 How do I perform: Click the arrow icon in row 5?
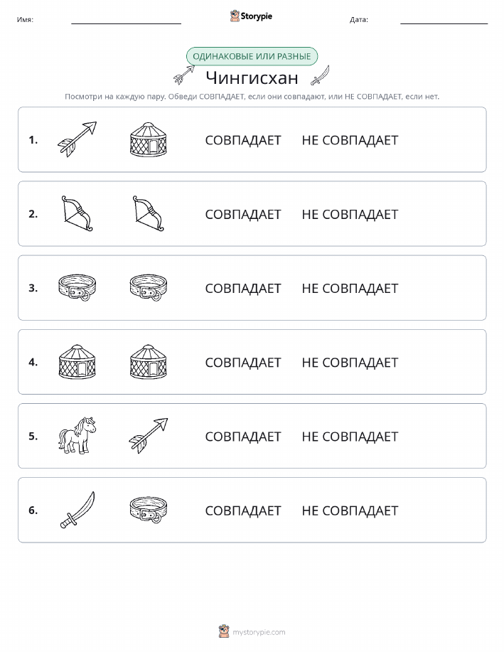pyautogui.click(x=149, y=435)
